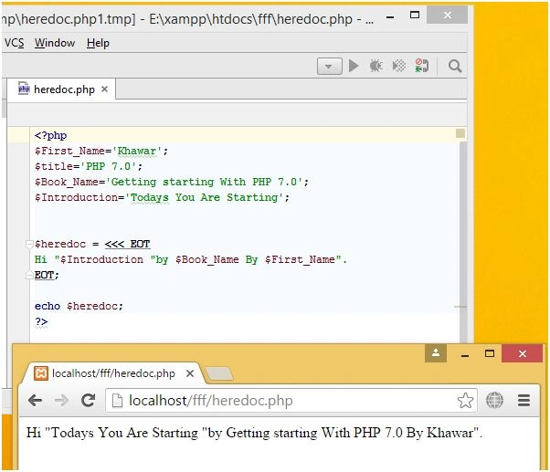550x472 pixels.
Task: Collapse the heredoc fold marker at $heredoc line
Action: (x=29, y=244)
